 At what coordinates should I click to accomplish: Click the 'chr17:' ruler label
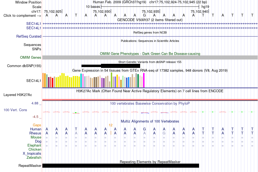pyautogui.click(x=36, y=11)
